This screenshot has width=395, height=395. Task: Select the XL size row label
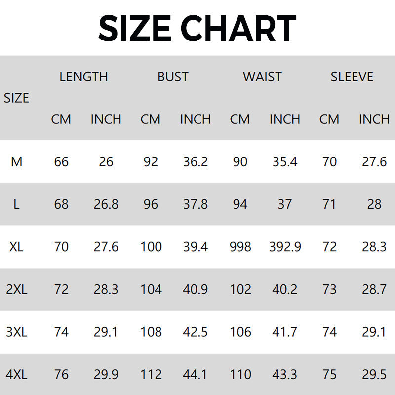tap(16, 246)
